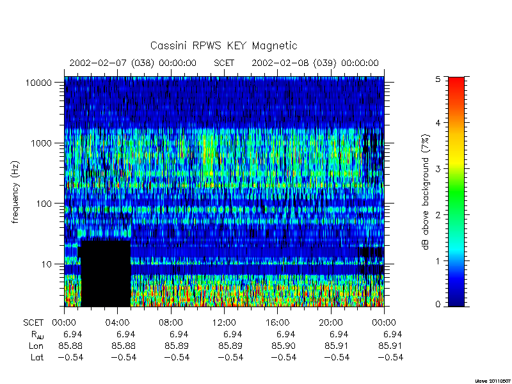Click the Lon value '85.88' under 04:00
Screen dimensions: 512x384
(124, 346)
